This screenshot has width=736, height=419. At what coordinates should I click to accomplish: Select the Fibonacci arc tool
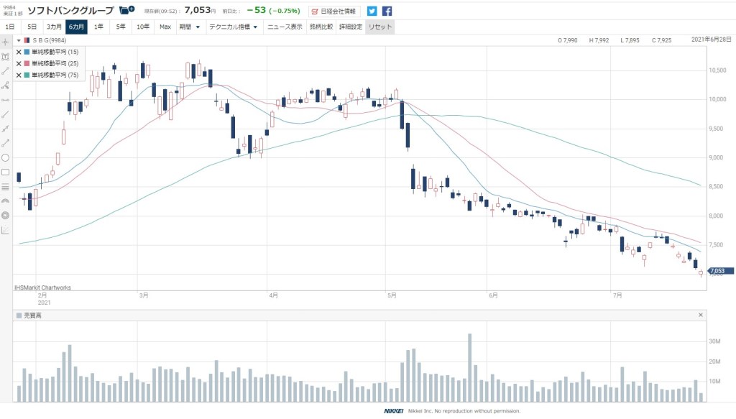tap(6, 201)
